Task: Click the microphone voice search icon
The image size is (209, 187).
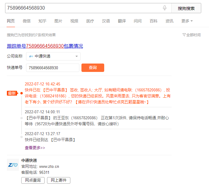Action: point(165,8)
